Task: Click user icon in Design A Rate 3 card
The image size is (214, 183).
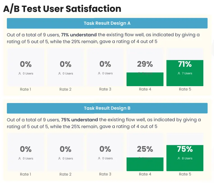Action: click(x=99, y=73)
